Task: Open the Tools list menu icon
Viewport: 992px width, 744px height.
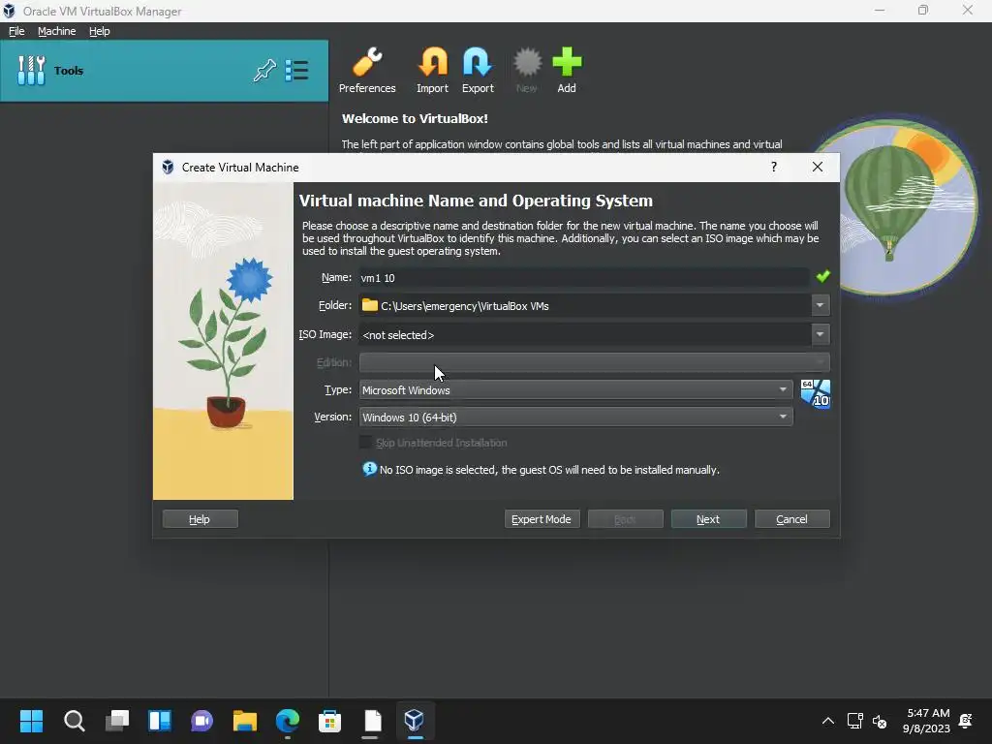Action: [x=296, y=70]
